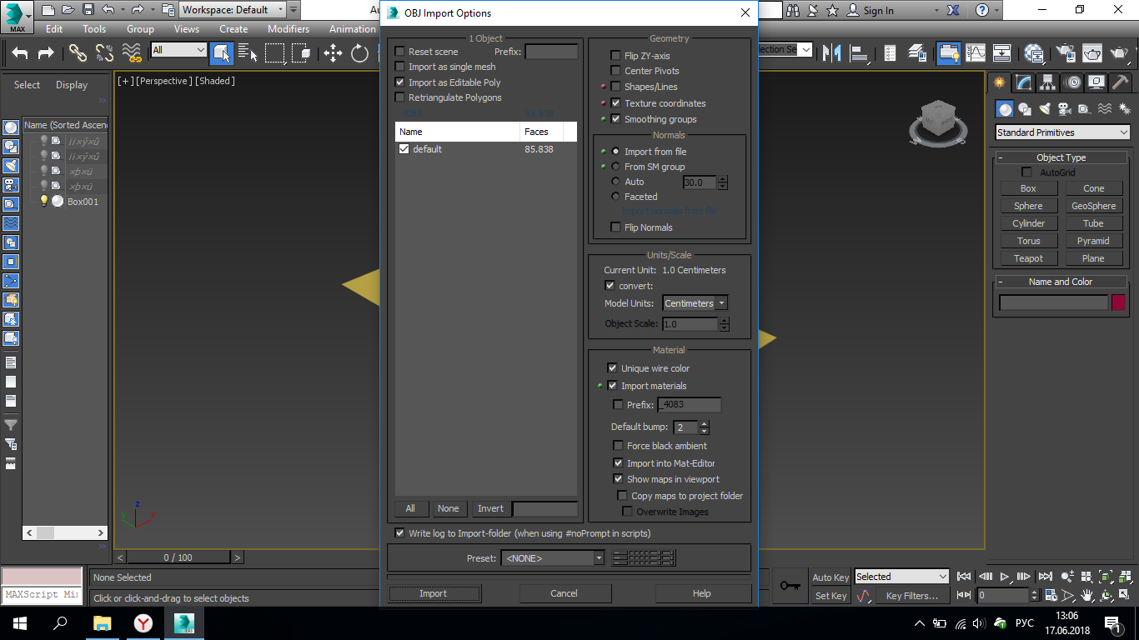Open File Explorer from the taskbar

[x=102, y=622]
